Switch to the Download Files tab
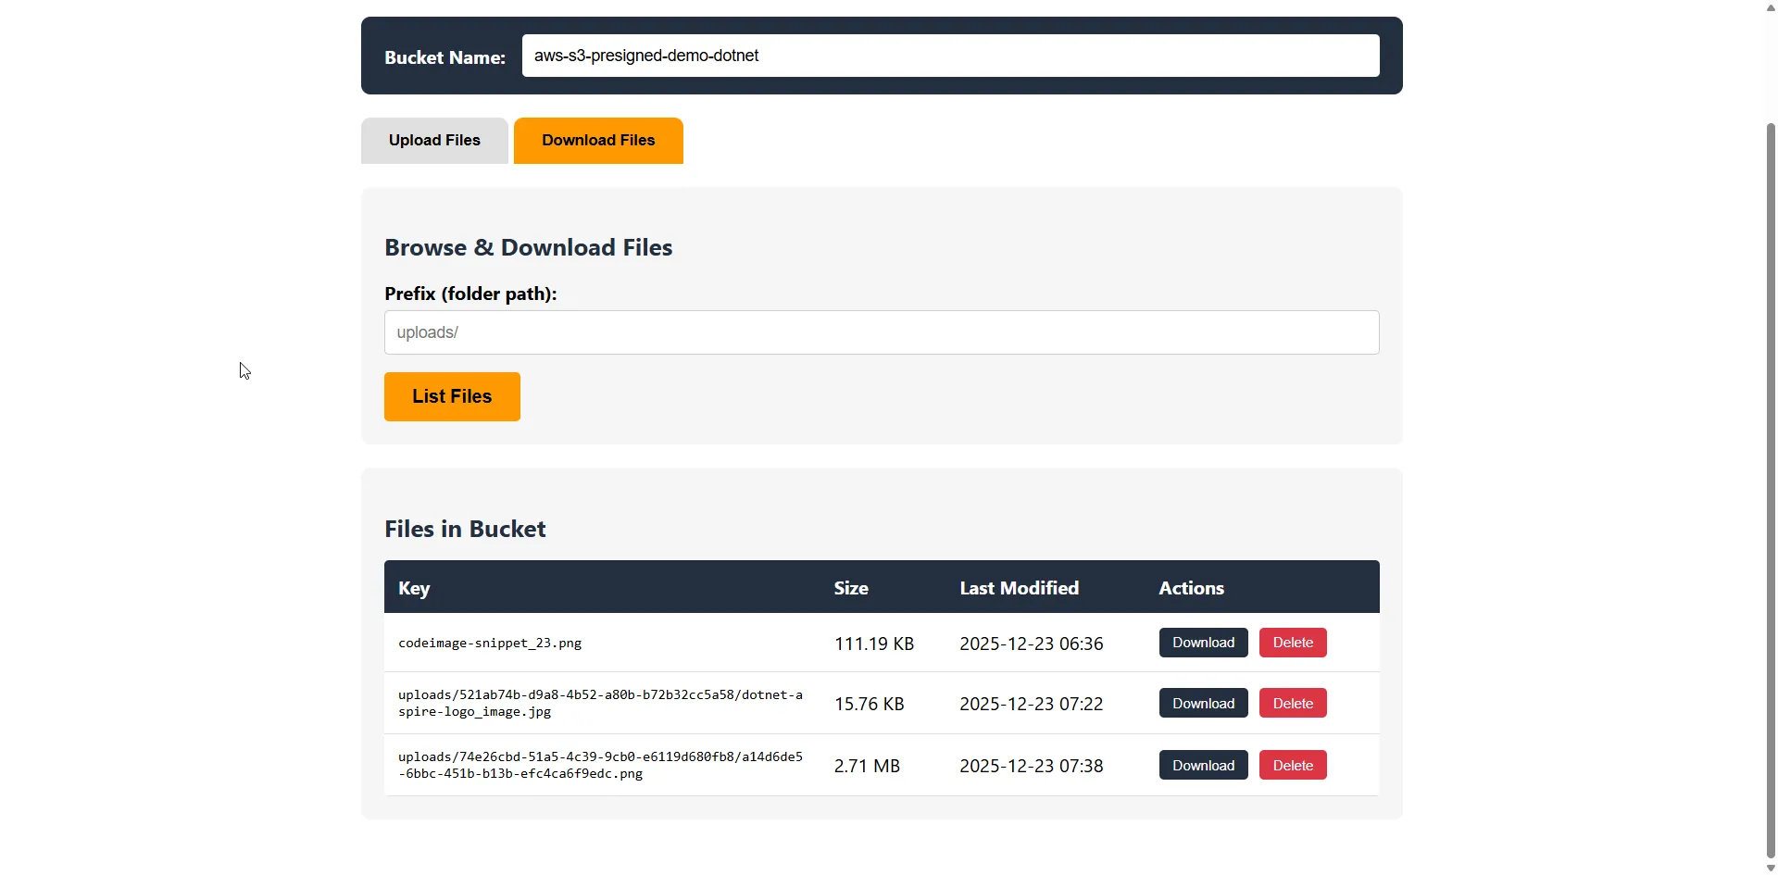The width and height of the screenshot is (1778, 875). click(x=597, y=140)
